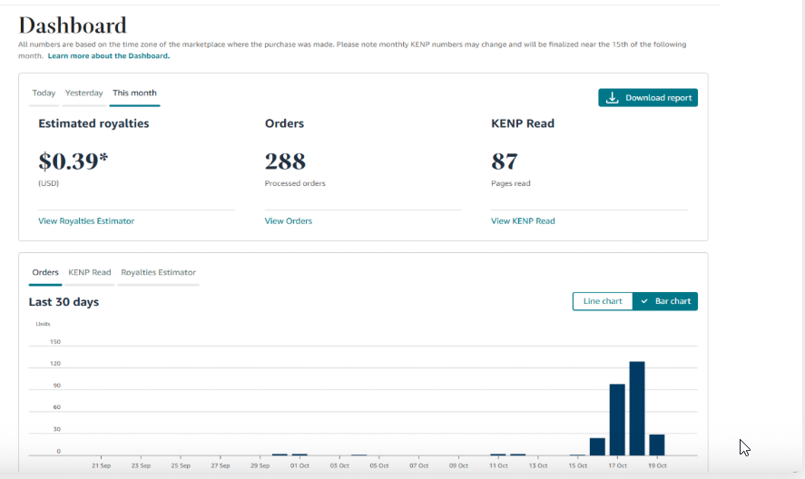Open the KENP Read chart tab
Image resolution: width=805 pixels, height=479 pixels.
point(90,272)
